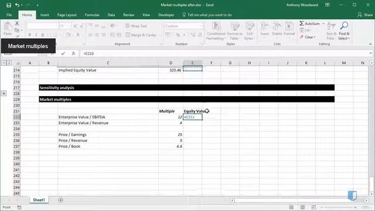Expand the formula bar chevron

[371, 53]
